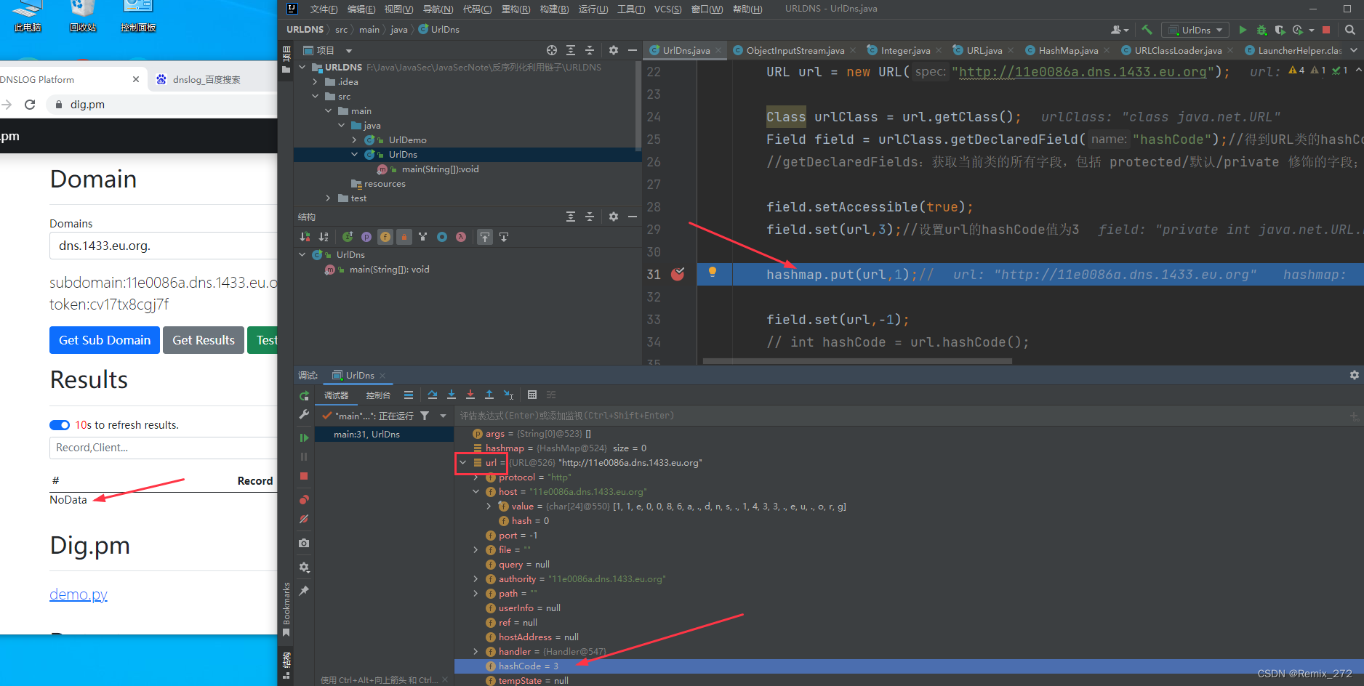This screenshot has height=686, width=1364.
Task: Click Get Sub Domain button
Action: (x=105, y=340)
